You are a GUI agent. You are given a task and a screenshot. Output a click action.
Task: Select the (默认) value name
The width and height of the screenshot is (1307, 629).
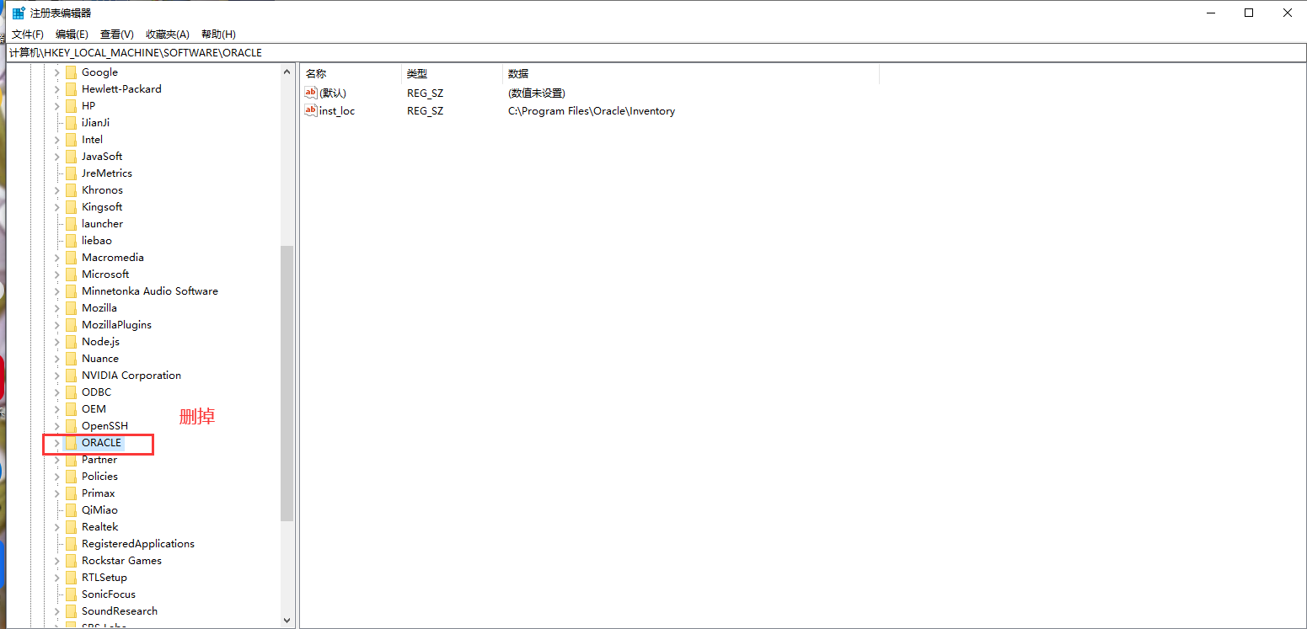[x=333, y=93]
